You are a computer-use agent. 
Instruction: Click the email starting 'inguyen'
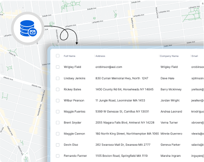[197, 156]
